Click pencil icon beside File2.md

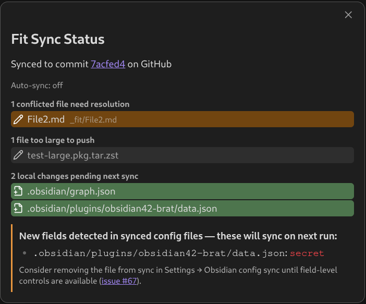(x=18, y=119)
